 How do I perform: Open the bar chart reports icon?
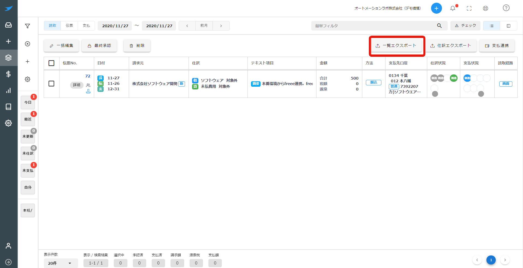[x=8, y=90]
